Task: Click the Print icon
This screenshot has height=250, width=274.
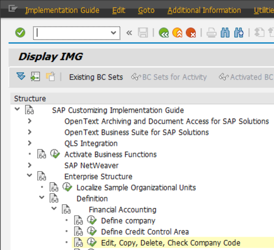Action: 211,33
